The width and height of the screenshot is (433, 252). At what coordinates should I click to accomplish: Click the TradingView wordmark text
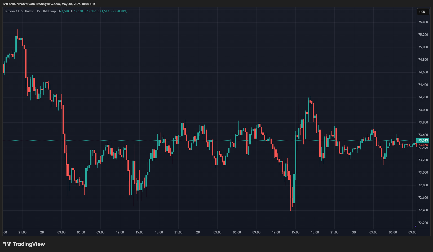tap(29, 244)
